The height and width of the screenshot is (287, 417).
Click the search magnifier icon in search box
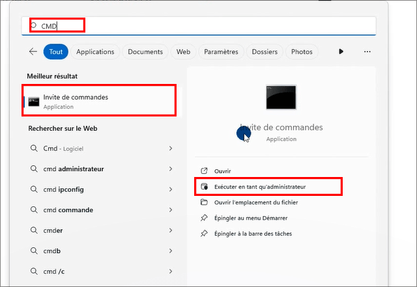click(x=33, y=25)
